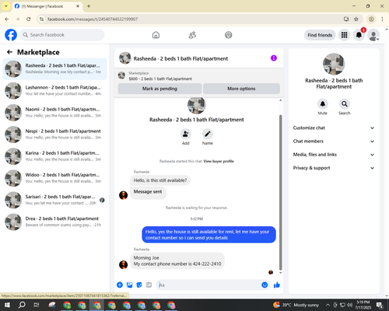Image resolution: width=389 pixels, height=311 pixels.
Task: Open Task View on the taskbar
Action: click(37, 305)
